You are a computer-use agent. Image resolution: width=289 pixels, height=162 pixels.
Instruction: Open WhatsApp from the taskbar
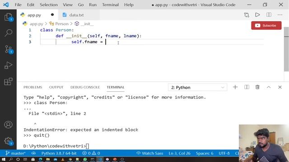85,159
